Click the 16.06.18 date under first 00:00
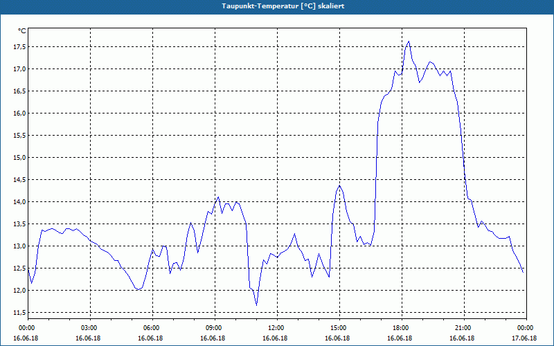The height and width of the screenshot is (346, 554). 26,338
